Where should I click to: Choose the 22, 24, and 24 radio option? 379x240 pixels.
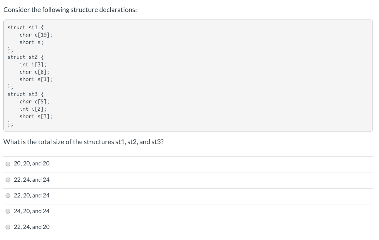[x=8, y=180]
